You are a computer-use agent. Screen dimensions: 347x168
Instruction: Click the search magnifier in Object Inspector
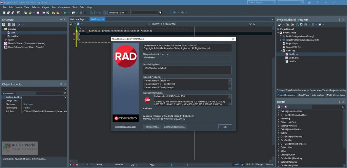(65, 93)
